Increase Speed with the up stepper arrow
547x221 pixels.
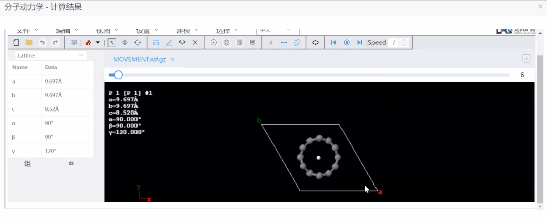404,40
